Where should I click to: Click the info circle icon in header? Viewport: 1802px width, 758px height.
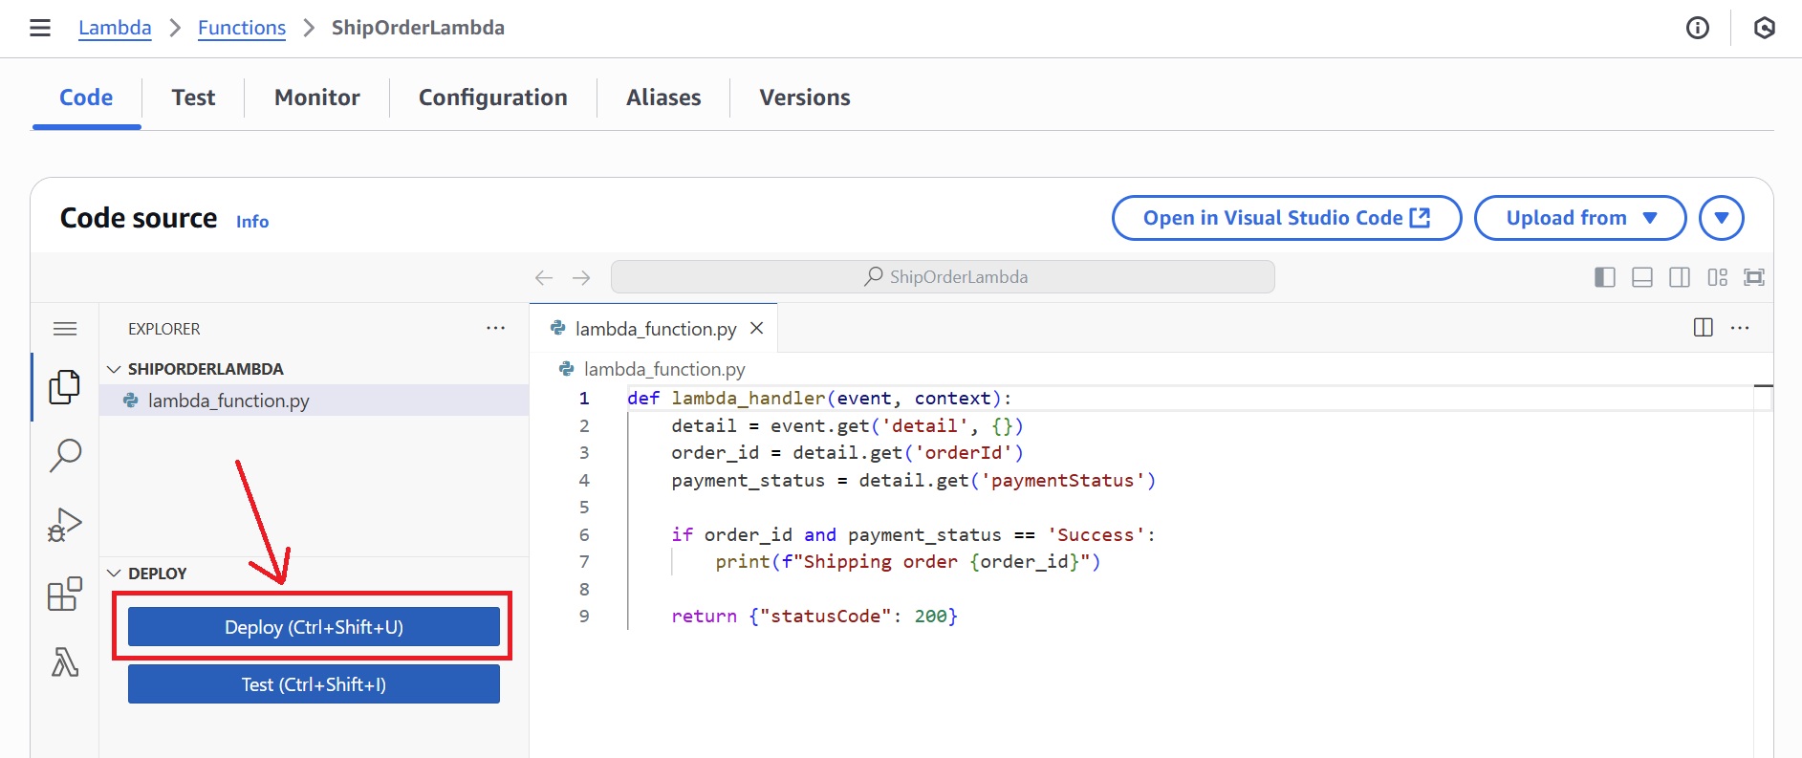pos(1698,28)
